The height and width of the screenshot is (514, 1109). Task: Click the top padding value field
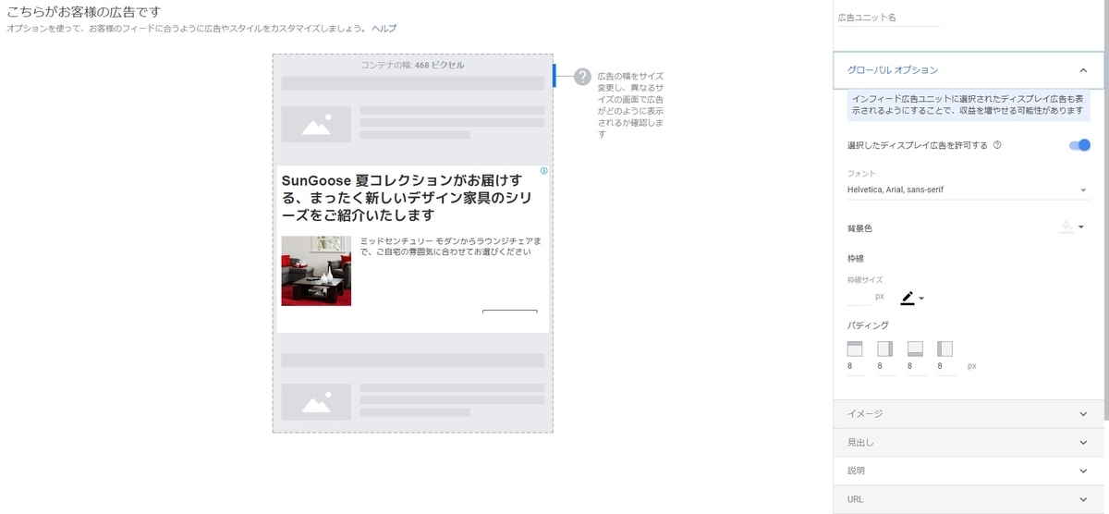click(x=855, y=367)
